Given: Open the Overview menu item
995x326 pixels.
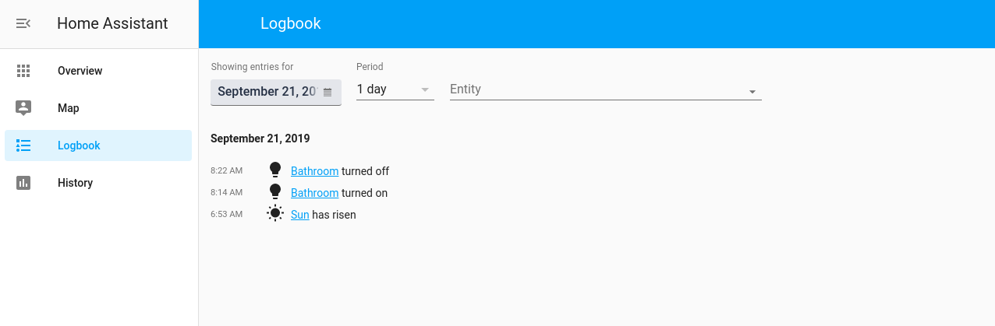Looking at the screenshot, I should point(98,71).
